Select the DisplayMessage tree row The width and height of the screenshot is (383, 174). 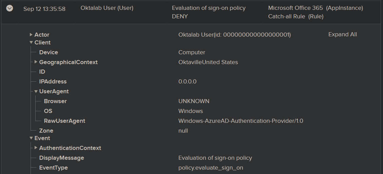coord(61,158)
